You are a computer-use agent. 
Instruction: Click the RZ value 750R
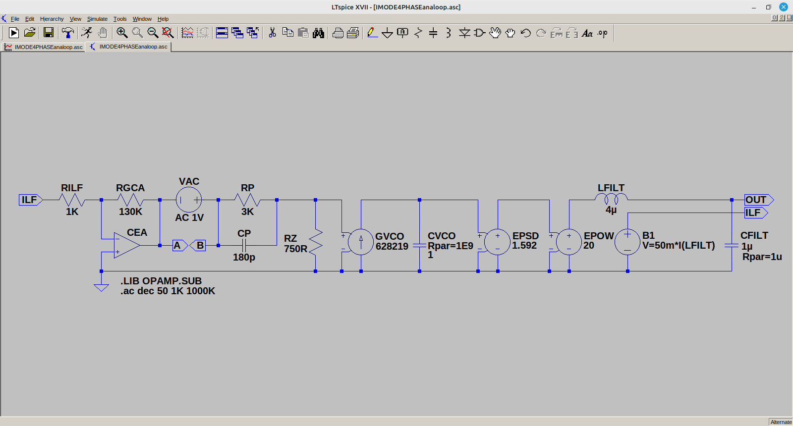pos(295,249)
